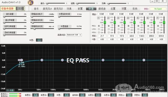Select PEQ radio button for band 6
Image resolution: width=168 pixels, height=97 pixels.
click(148, 26)
